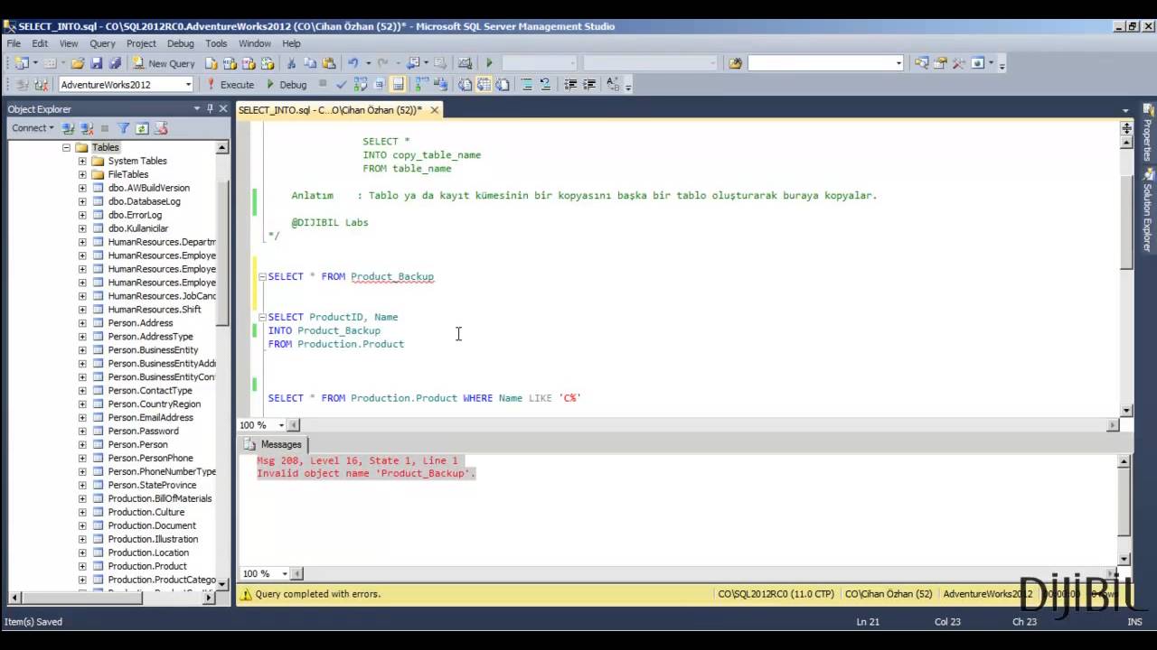1157x650 pixels.
Task: Open the Connect dropdown in Object Explorer
Action: [33, 128]
